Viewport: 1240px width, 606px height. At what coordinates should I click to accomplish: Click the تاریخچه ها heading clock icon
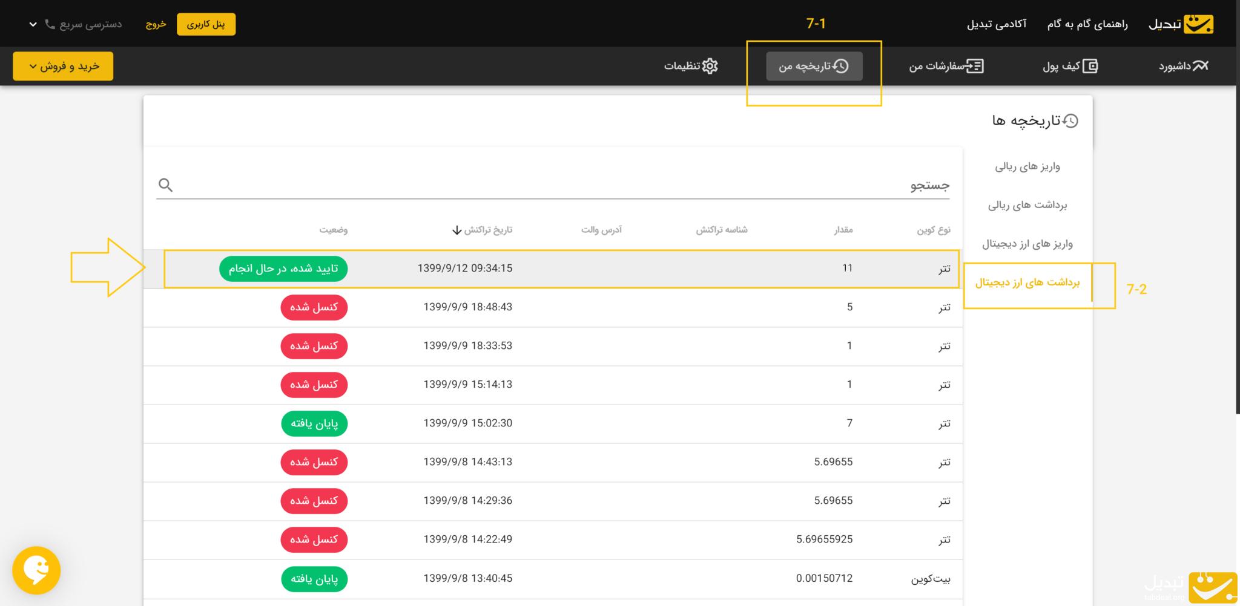click(x=1070, y=121)
